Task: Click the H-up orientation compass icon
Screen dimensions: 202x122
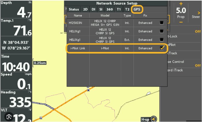Action: [x=153, y=119]
